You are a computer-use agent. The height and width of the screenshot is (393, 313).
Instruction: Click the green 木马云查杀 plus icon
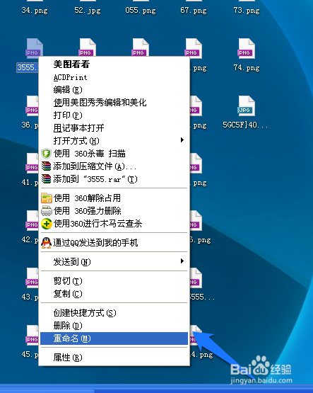pyautogui.click(x=46, y=224)
